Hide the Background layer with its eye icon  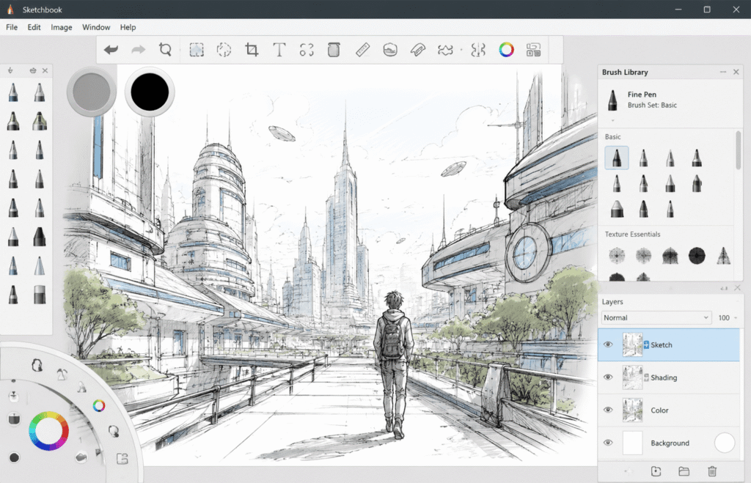[608, 443]
